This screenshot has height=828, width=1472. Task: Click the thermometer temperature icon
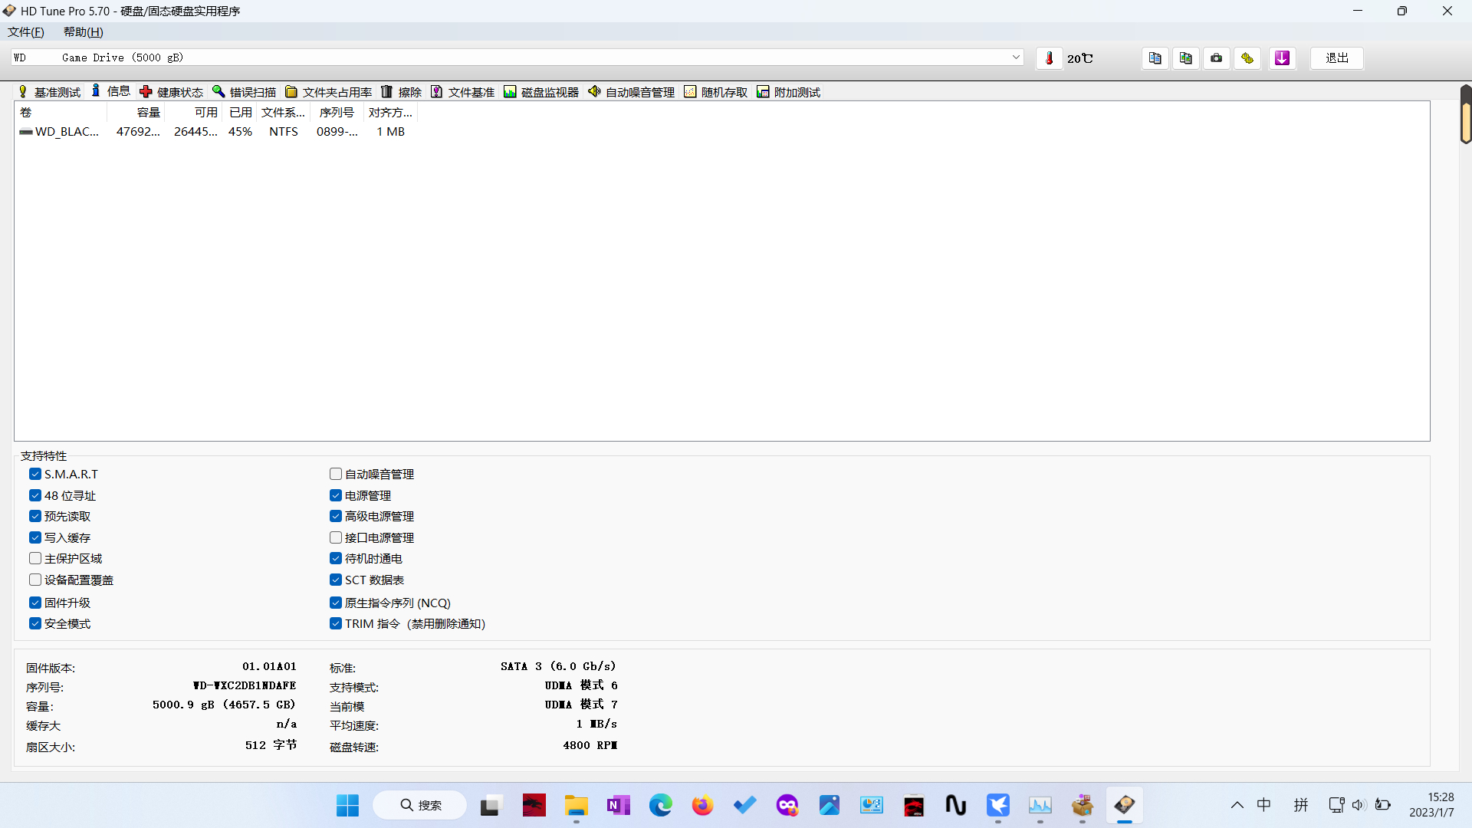(1050, 58)
